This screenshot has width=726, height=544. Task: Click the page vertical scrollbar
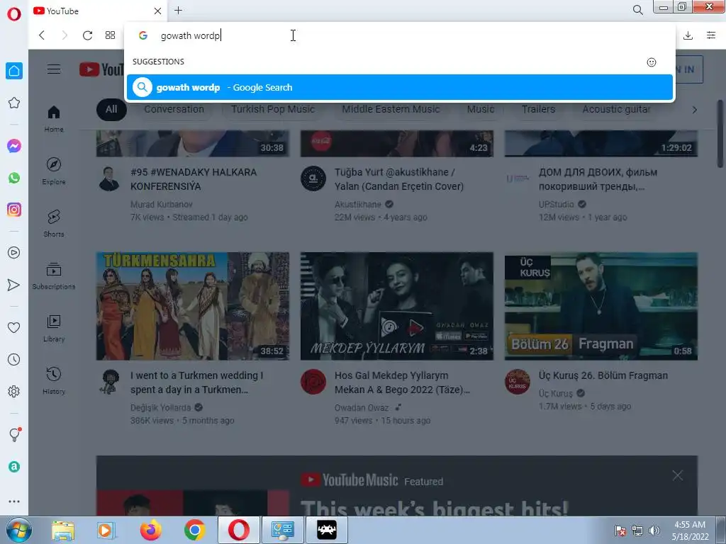point(720,134)
